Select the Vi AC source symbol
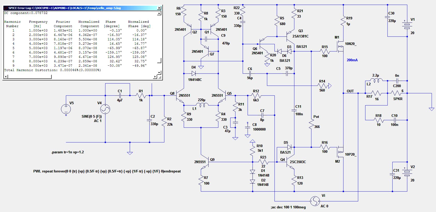Image resolution: width=436 pixels, height=212 pixels. (315, 201)
